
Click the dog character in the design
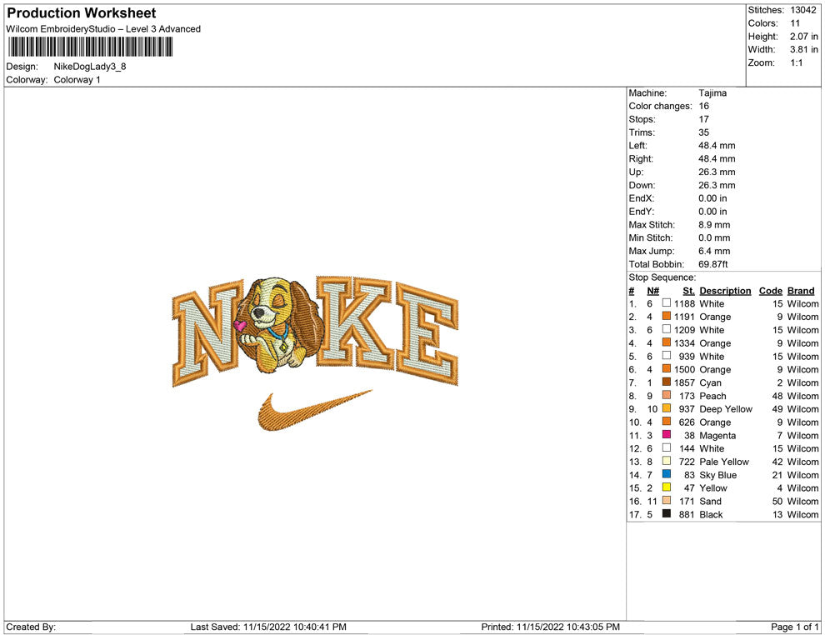(277, 326)
